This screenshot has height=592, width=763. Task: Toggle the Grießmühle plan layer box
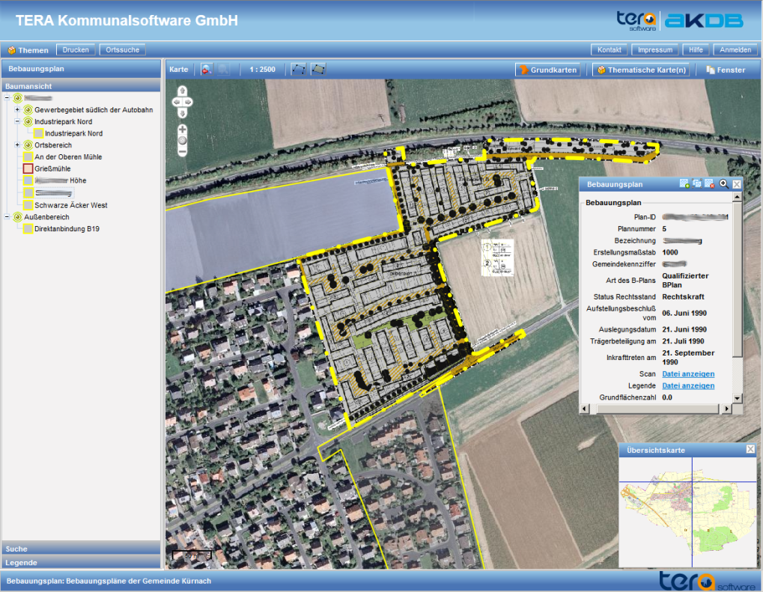(28, 169)
